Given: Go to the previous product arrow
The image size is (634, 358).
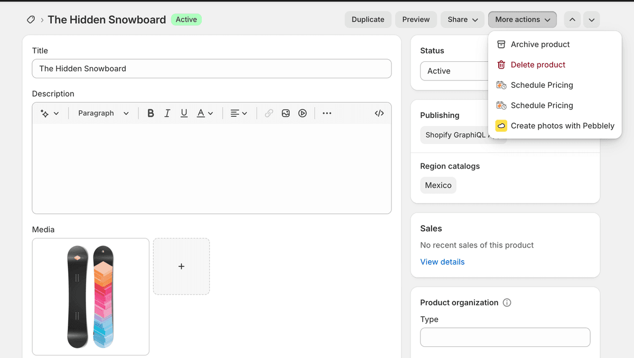Looking at the screenshot, I should 573,20.
